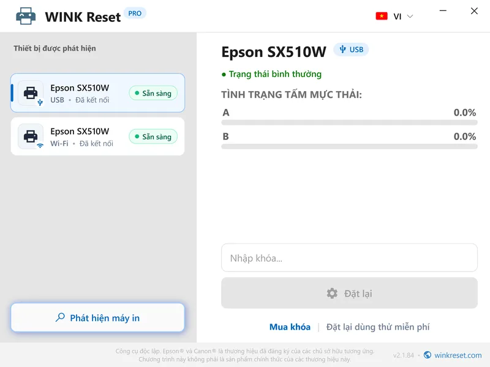Expand the VI language dropdown chevron
Image resolution: width=490 pixels, height=367 pixels.
coord(410,17)
